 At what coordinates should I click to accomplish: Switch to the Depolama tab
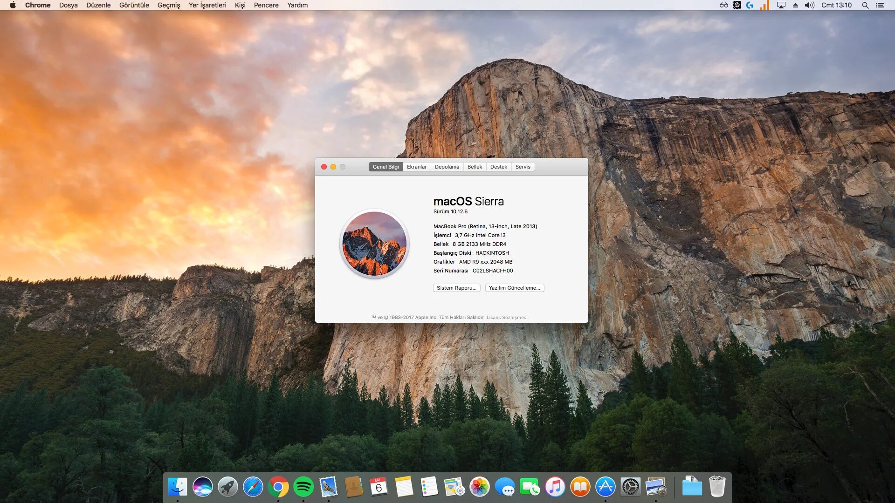447,167
